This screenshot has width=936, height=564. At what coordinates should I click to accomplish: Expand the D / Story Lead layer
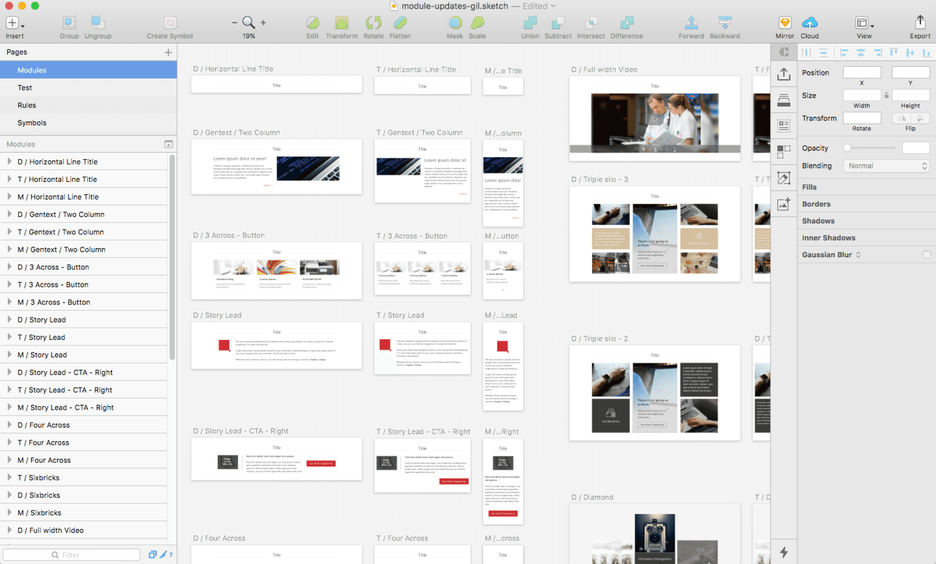(9, 319)
